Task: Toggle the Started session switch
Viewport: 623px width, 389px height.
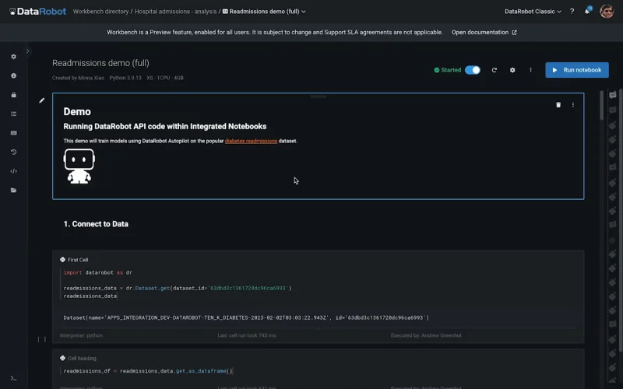Action: (x=473, y=70)
